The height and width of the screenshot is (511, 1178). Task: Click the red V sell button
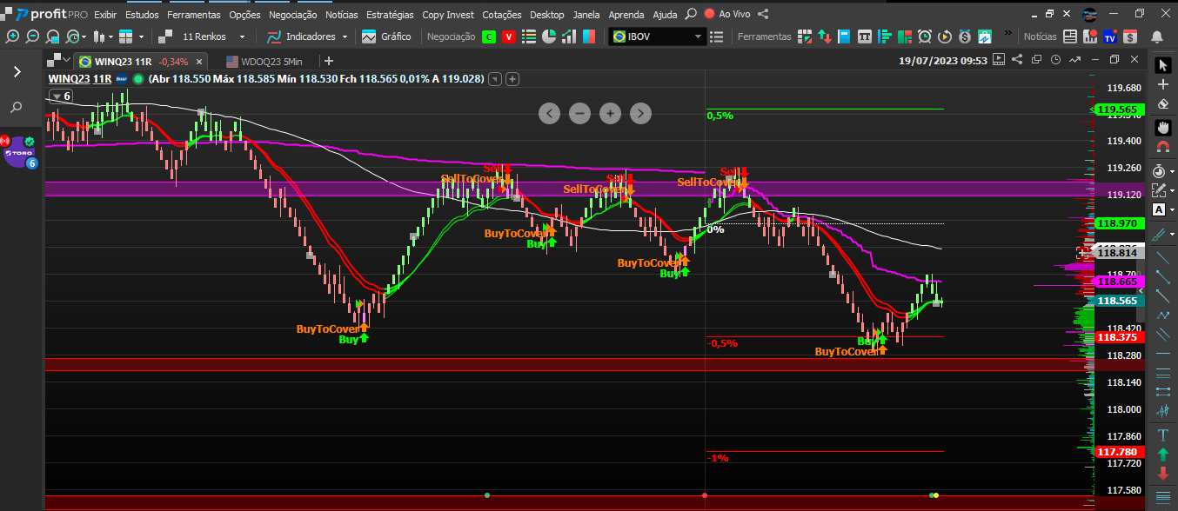[509, 36]
